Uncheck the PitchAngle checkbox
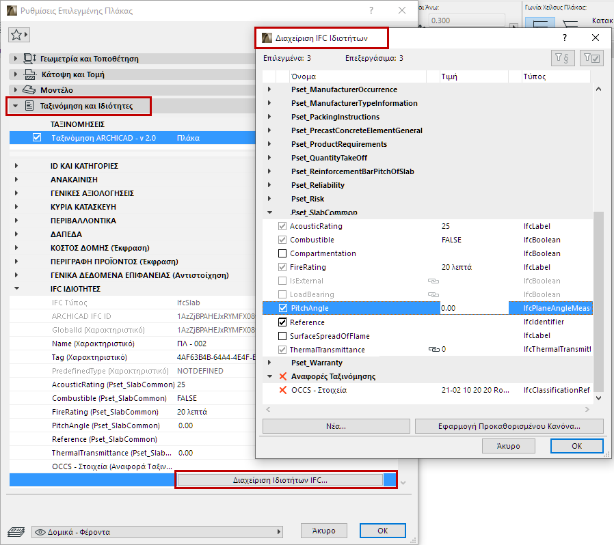 (x=282, y=308)
